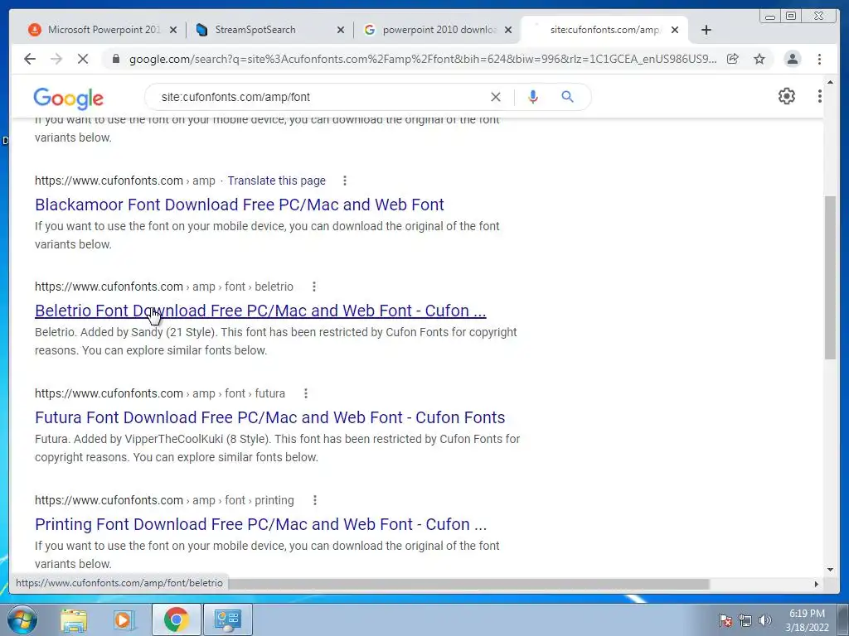Close the StreamSpotSearch tab
849x636 pixels.
pos(341,31)
